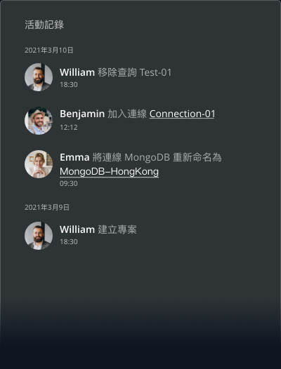The width and height of the screenshot is (281, 369).
Task: Click the name Emma
Action: coord(74,157)
